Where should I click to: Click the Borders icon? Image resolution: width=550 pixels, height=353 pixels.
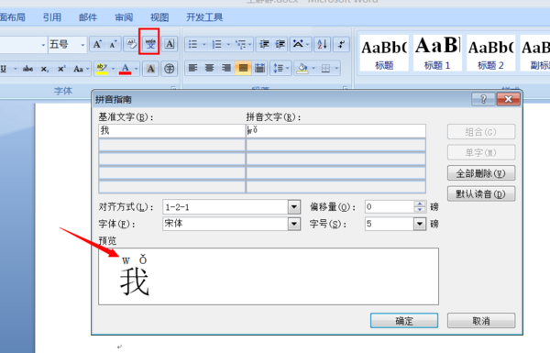pyautogui.click(x=325, y=68)
